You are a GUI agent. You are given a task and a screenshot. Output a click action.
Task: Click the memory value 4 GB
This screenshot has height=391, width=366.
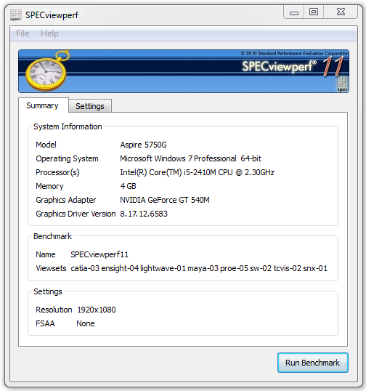pyautogui.click(x=128, y=186)
